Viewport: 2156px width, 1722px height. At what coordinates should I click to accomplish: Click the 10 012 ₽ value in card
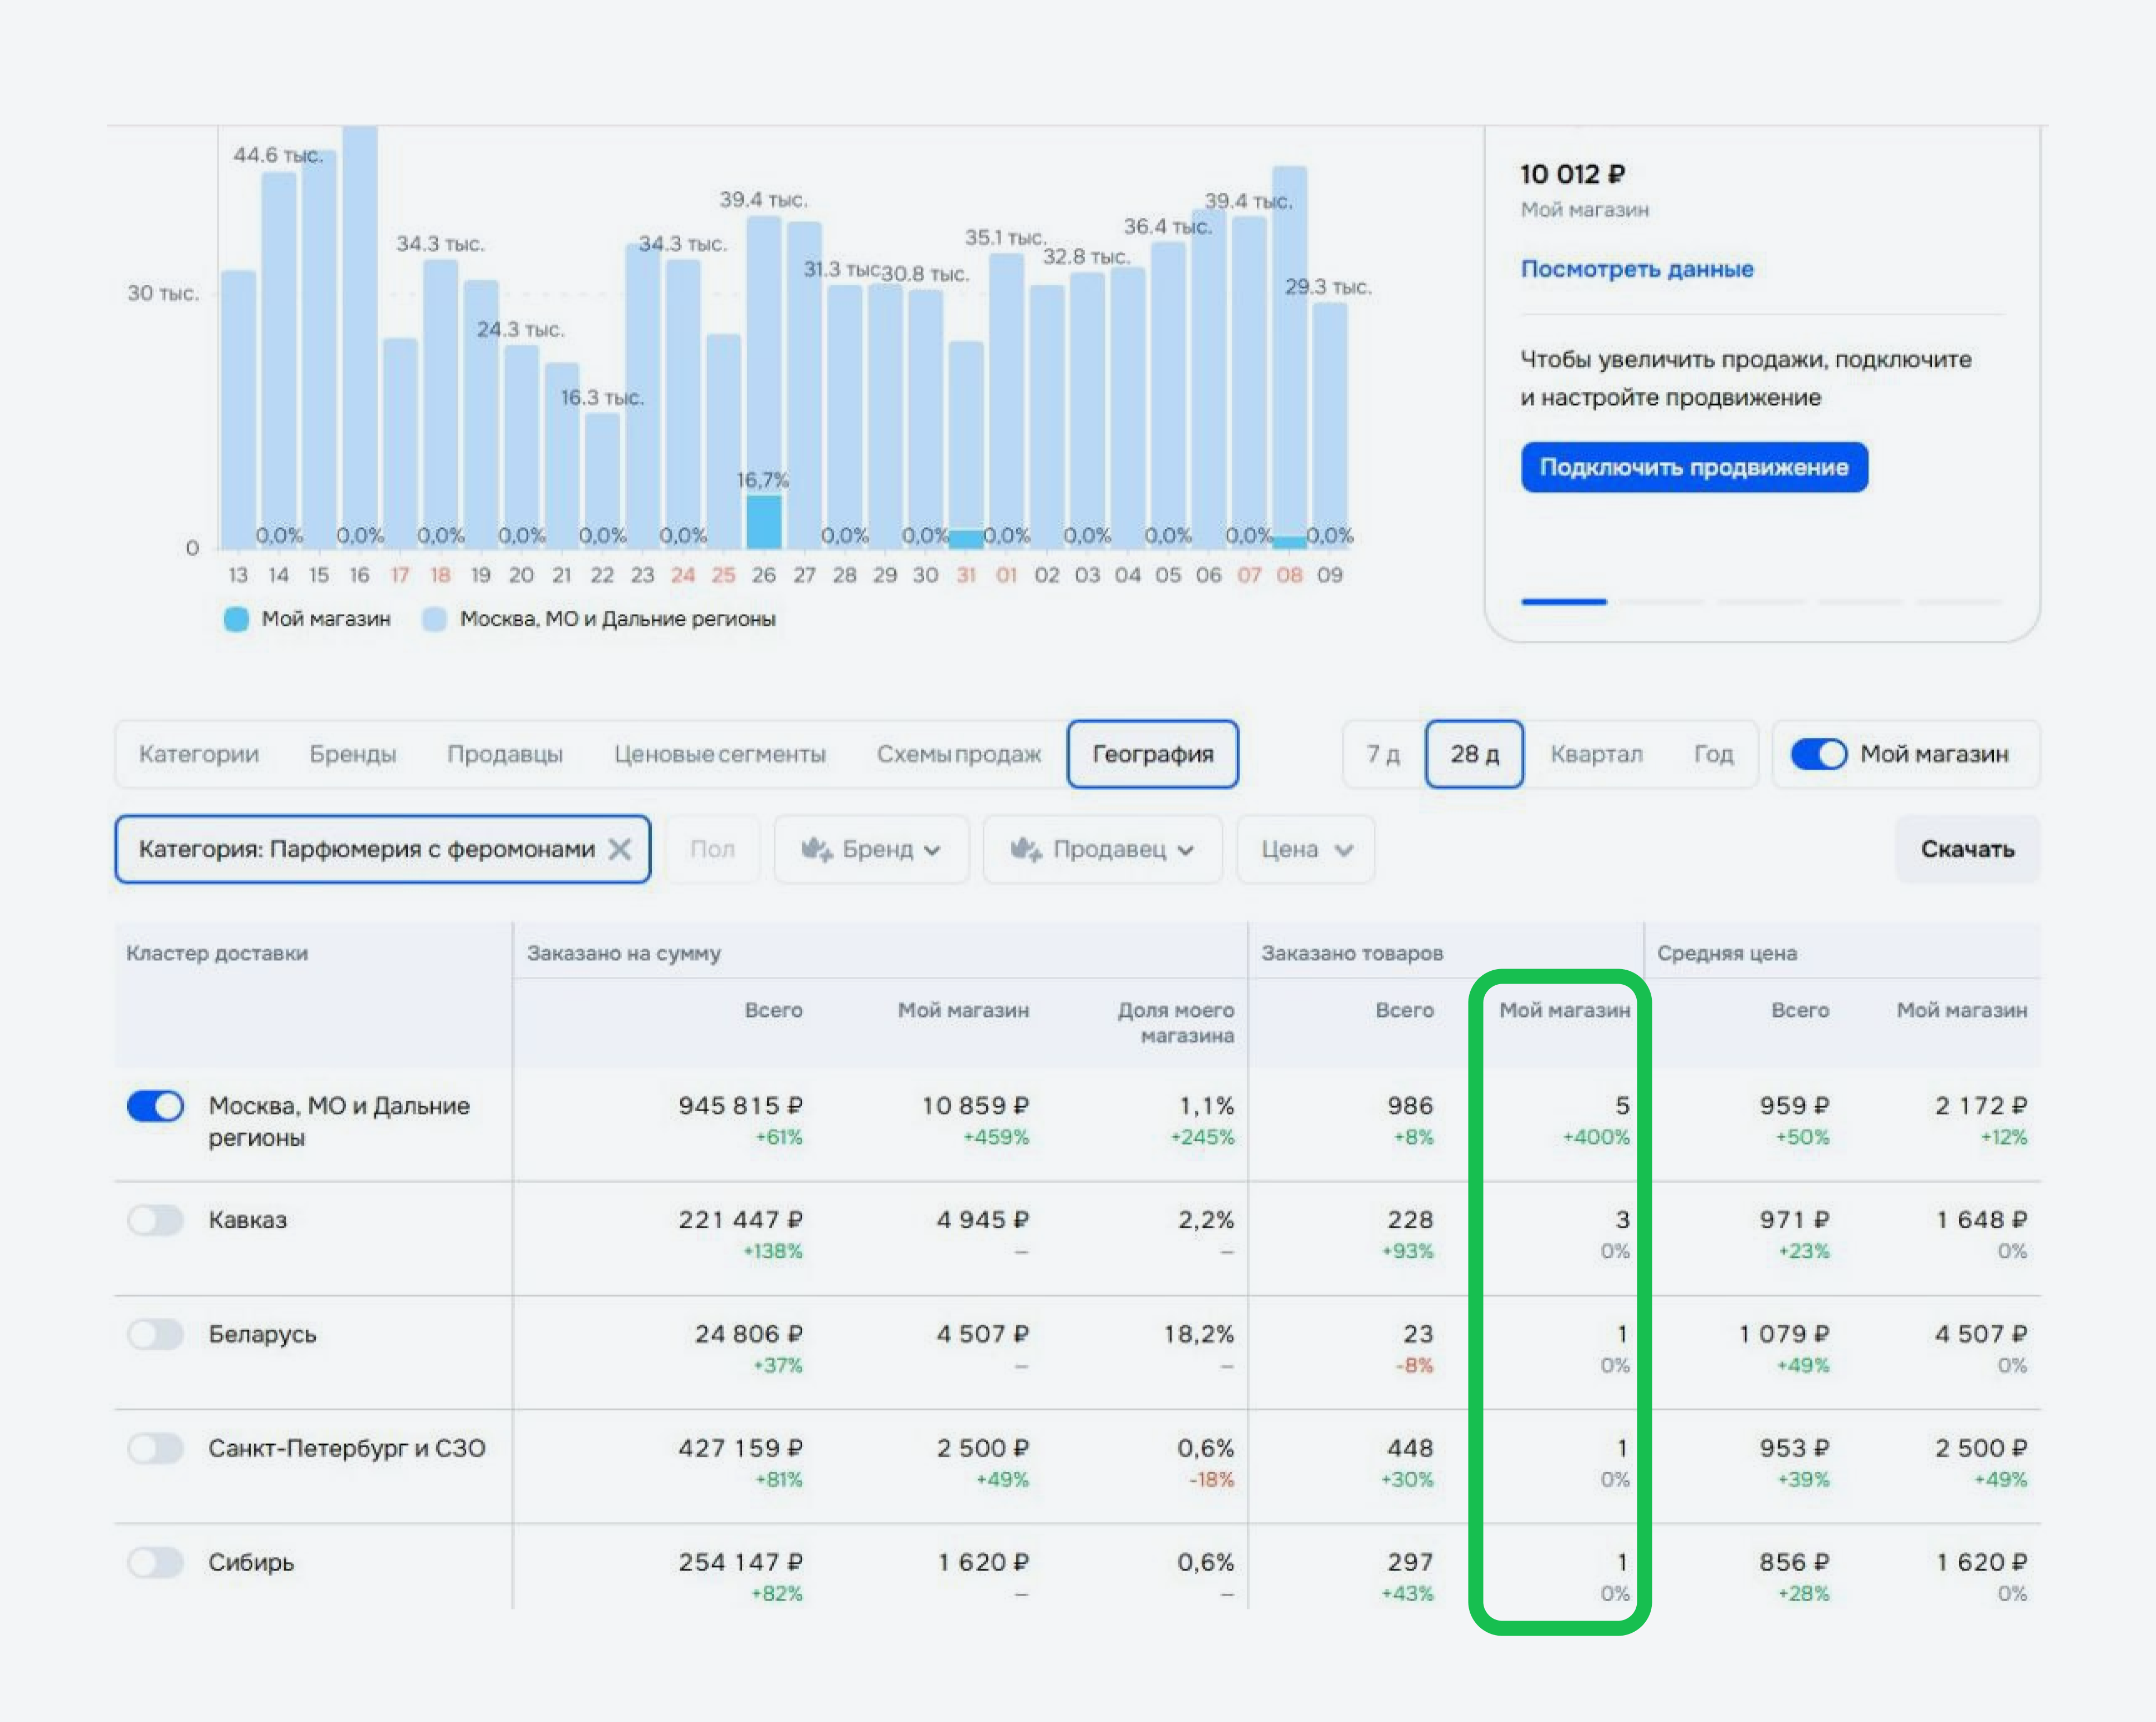[1573, 174]
